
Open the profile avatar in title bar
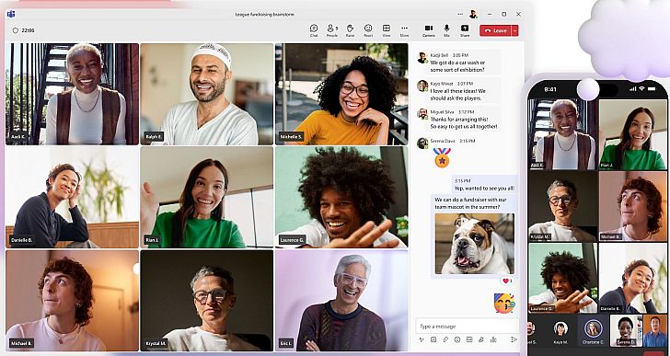point(473,14)
